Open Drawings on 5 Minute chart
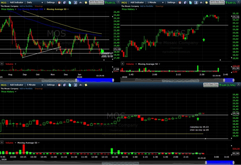The image size is (241, 165). pos(39,89)
